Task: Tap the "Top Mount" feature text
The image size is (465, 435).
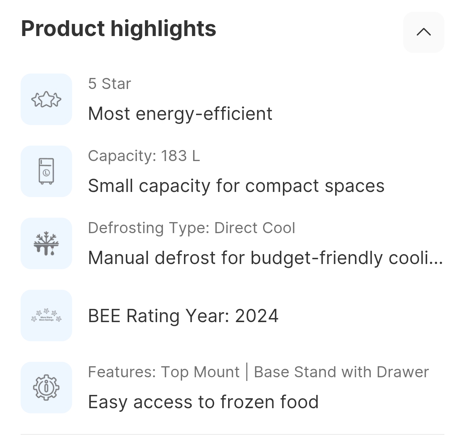Action: [x=200, y=372]
